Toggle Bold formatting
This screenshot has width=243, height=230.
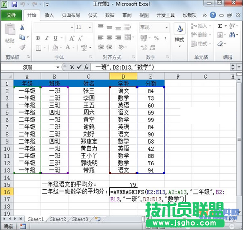point(38,38)
